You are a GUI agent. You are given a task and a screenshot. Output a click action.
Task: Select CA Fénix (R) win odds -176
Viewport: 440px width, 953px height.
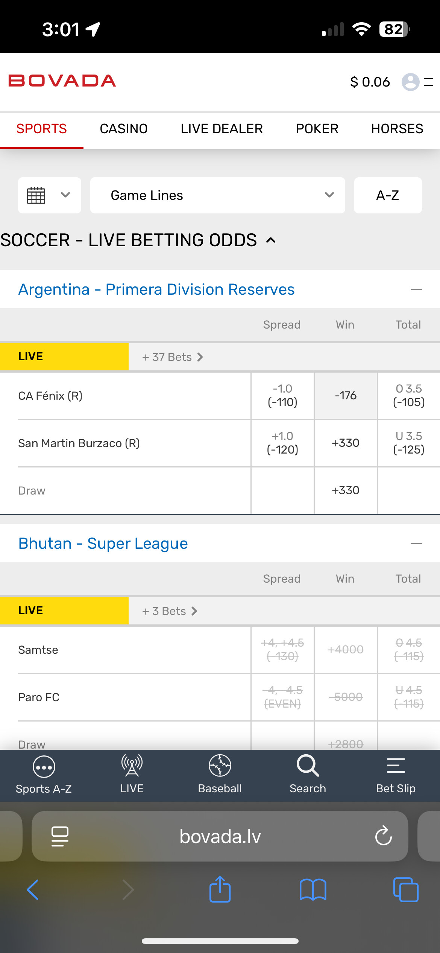point(346,396)
